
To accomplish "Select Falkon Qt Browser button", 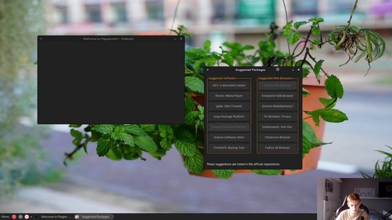I will click(x=277, y=148).
